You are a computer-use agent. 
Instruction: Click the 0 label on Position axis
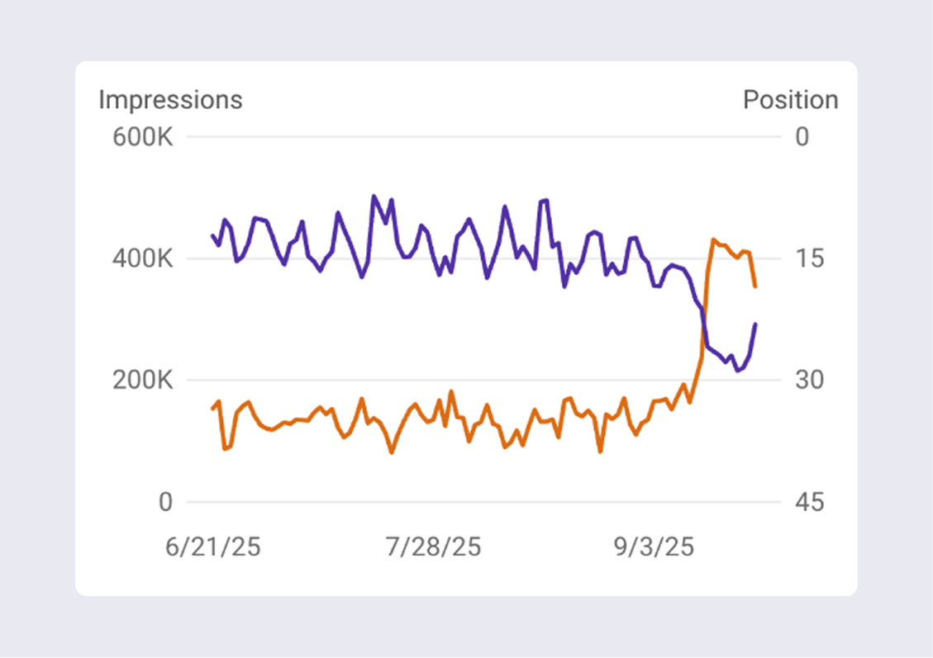802,136
